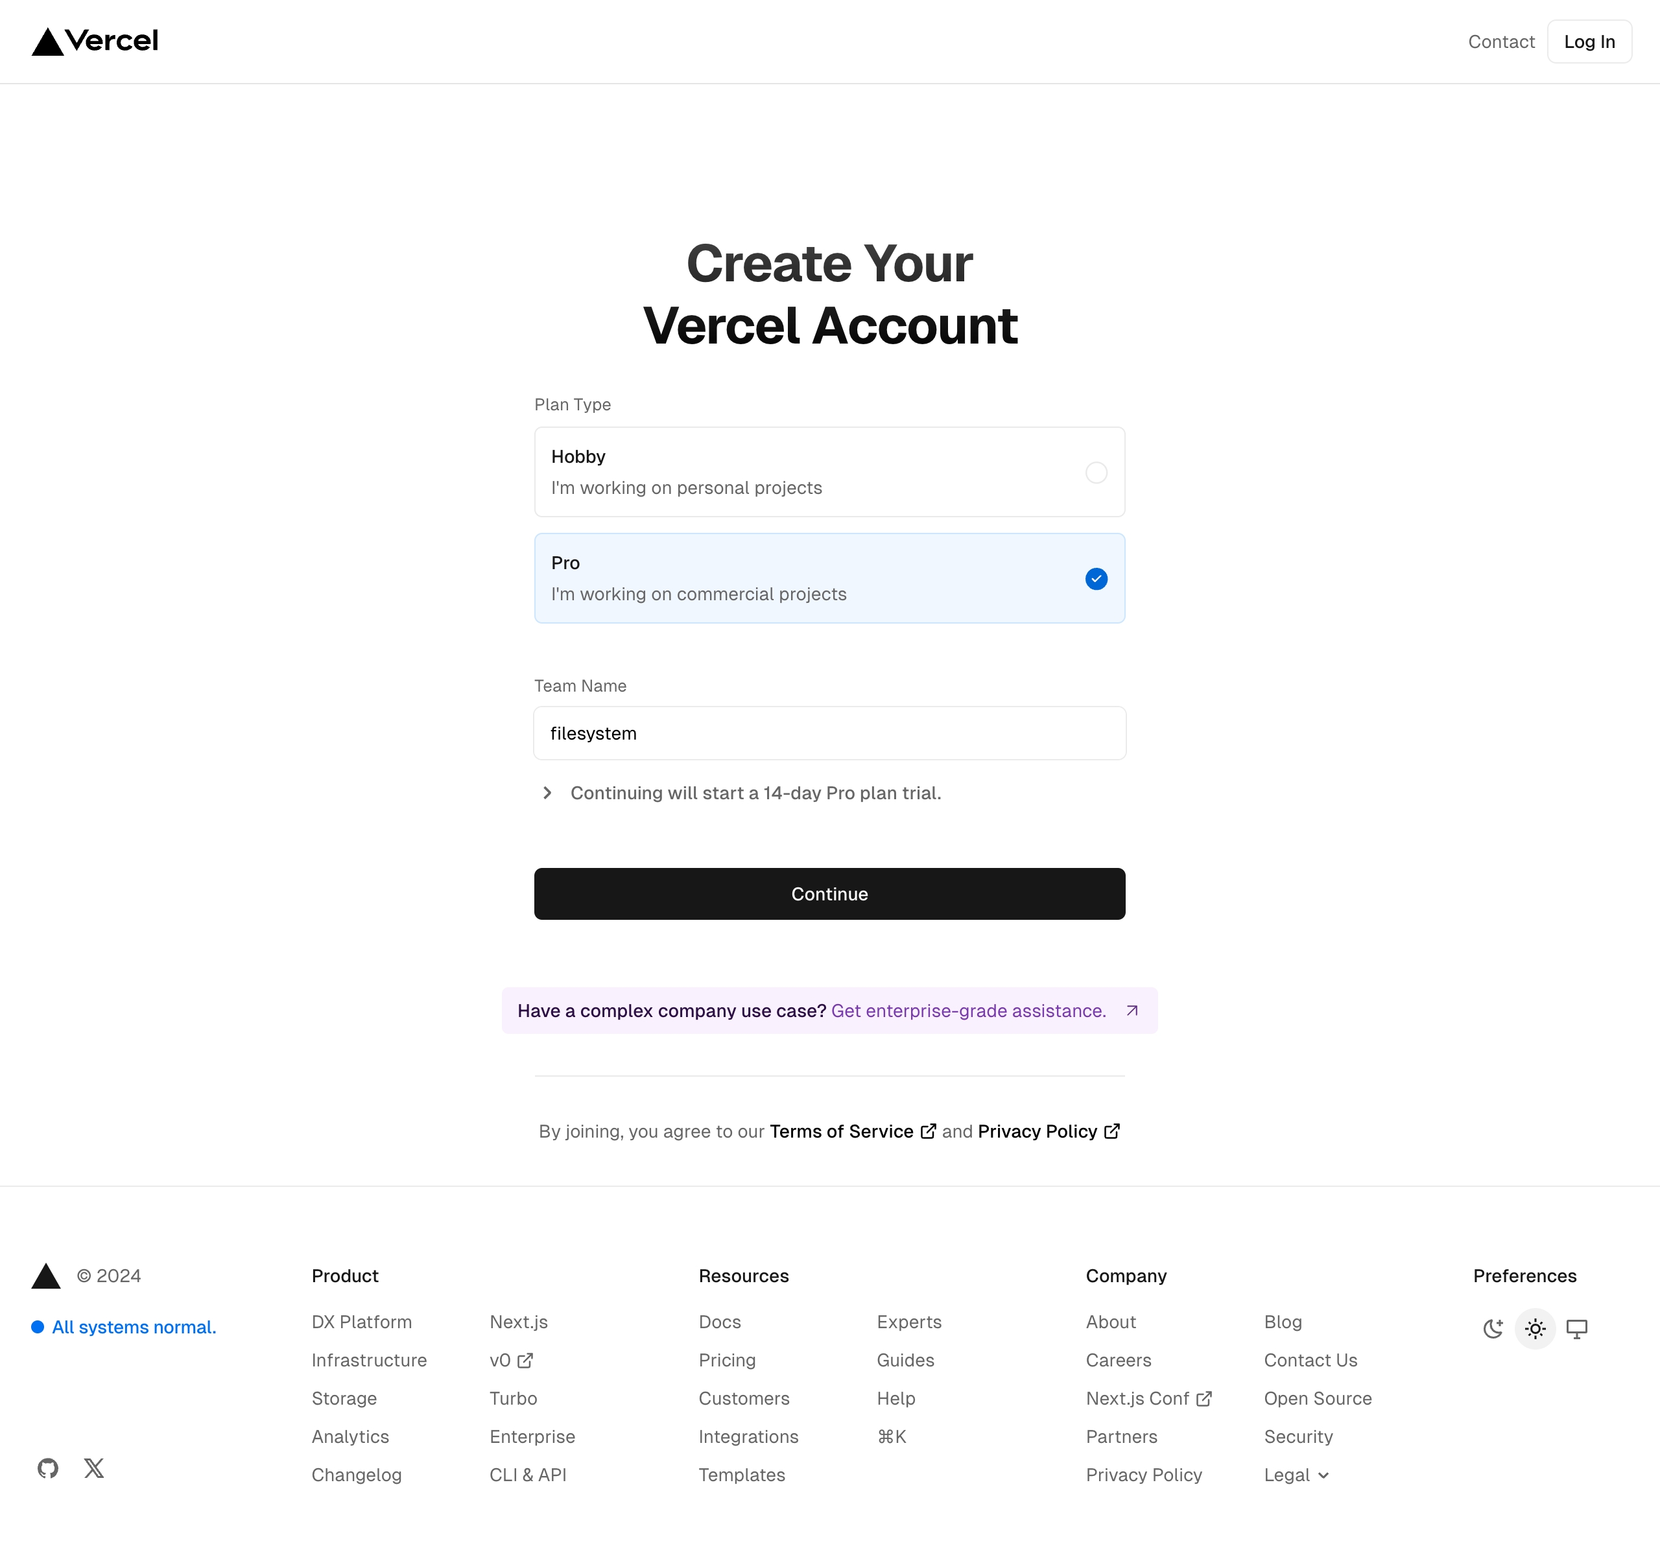This screenshot has height=1557, width=1660.
Task: Open Infrastructure footer link
Action: tap(369, 1361)
